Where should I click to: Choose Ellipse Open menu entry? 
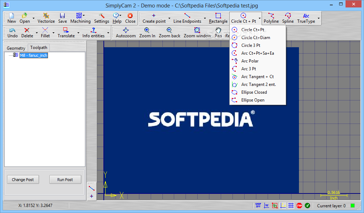(x=257, y=100)
